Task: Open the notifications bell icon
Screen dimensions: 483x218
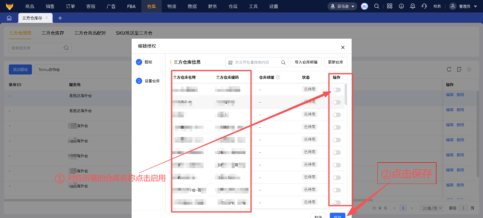Action: (x=413, y=6)
